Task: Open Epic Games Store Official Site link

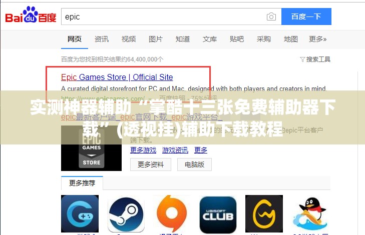Action: (x=117, y=77)
